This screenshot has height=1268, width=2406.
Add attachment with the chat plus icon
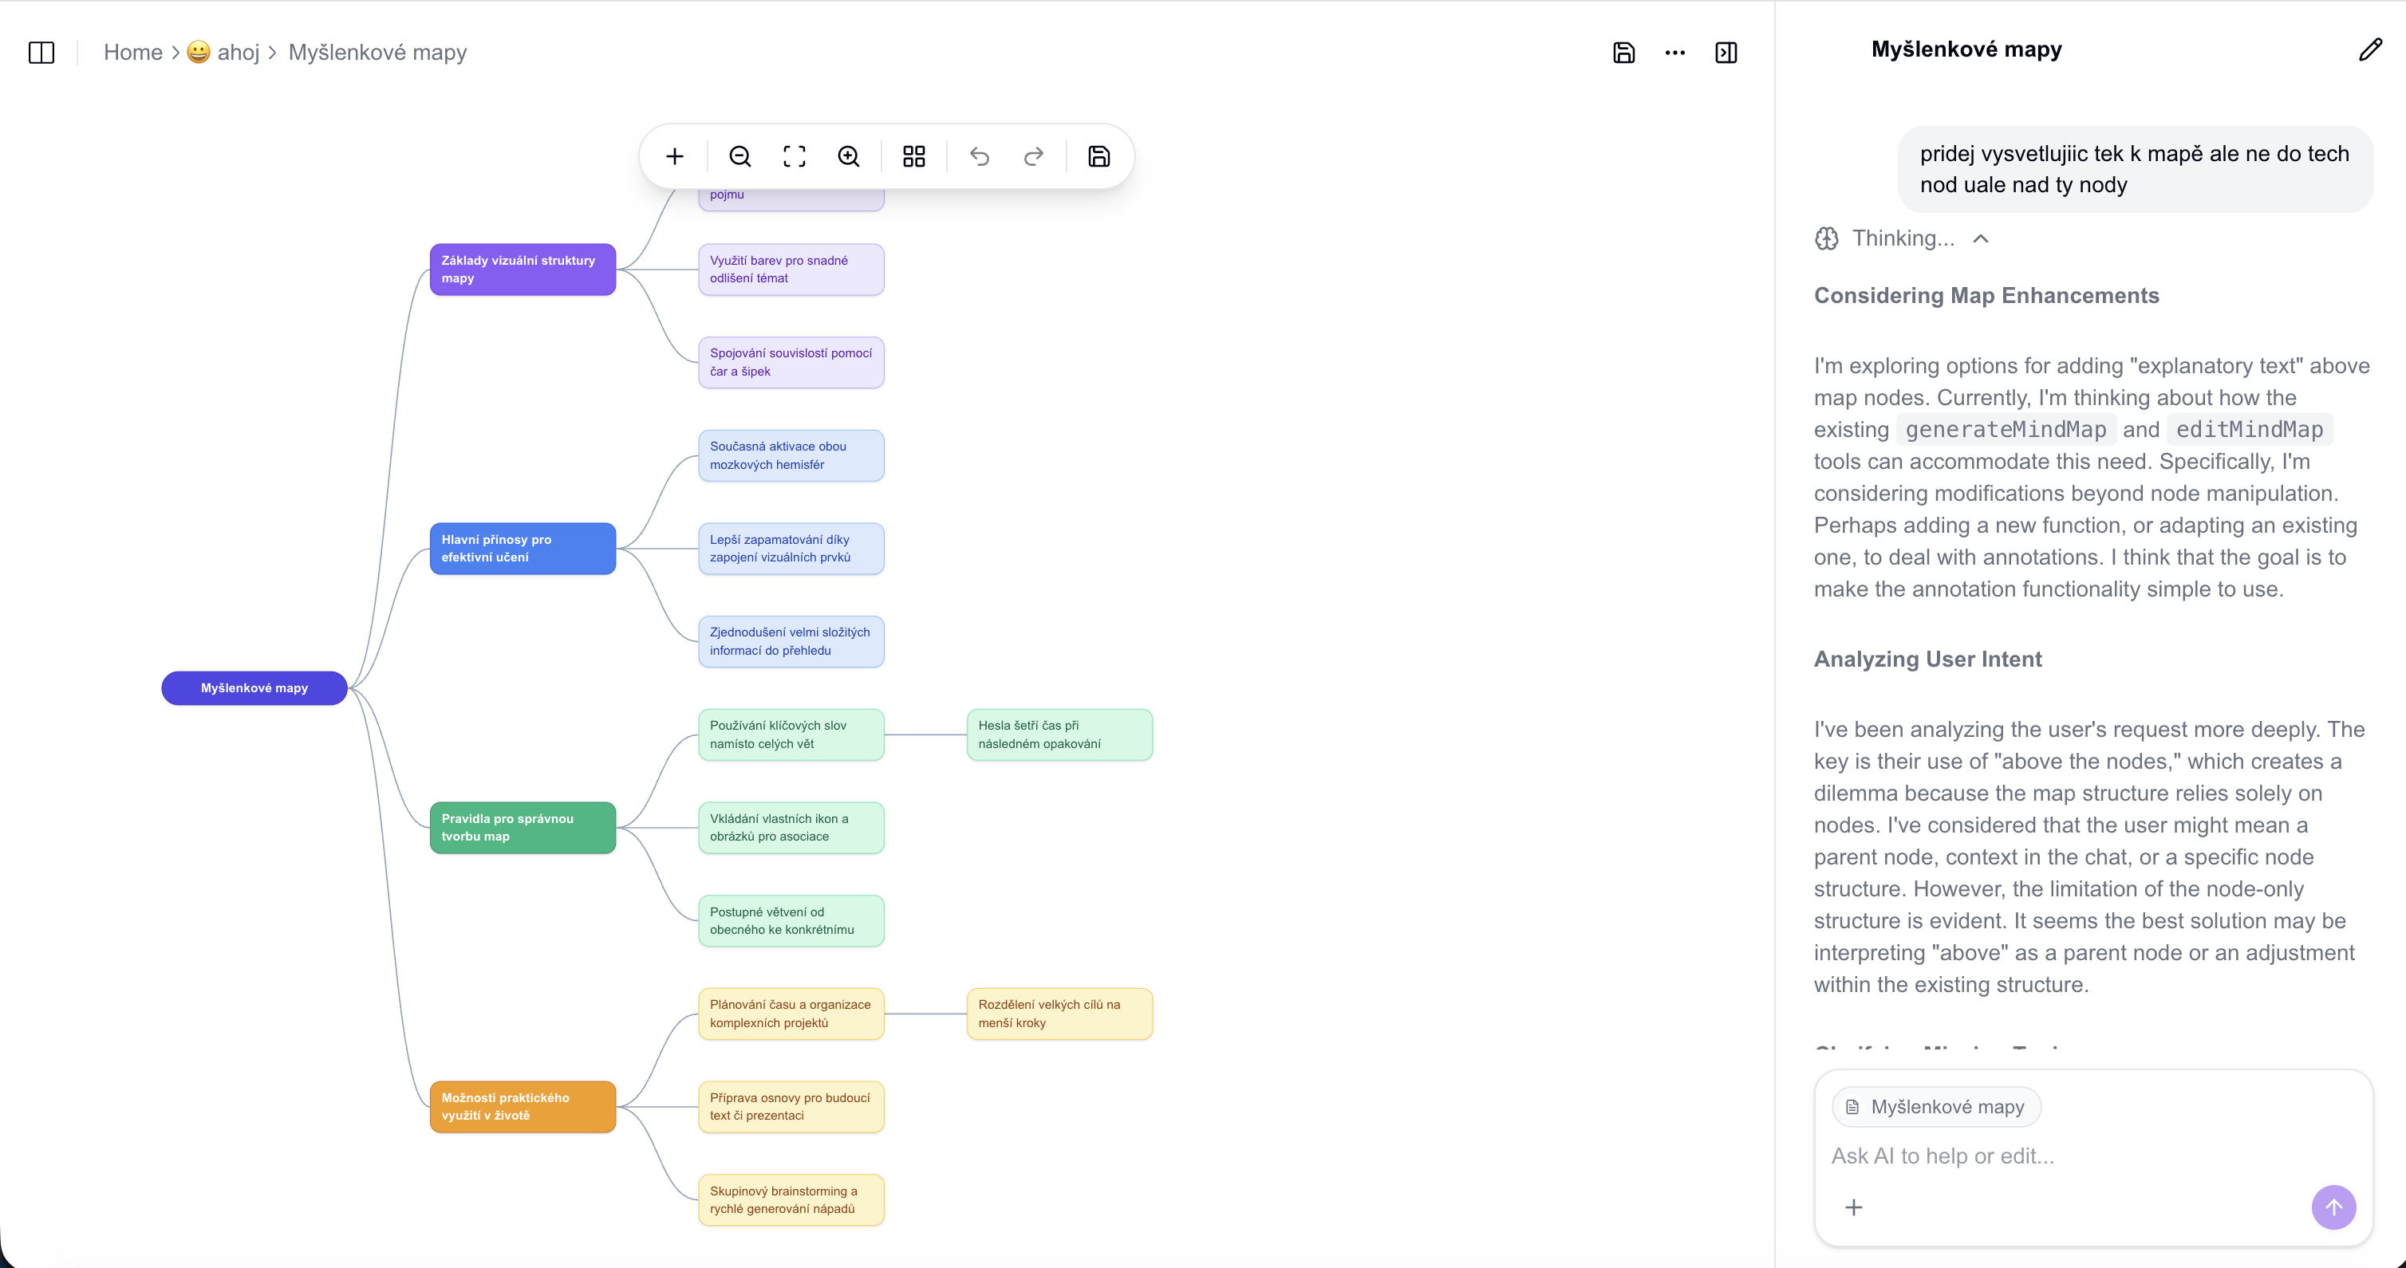click(1853, 1207)
